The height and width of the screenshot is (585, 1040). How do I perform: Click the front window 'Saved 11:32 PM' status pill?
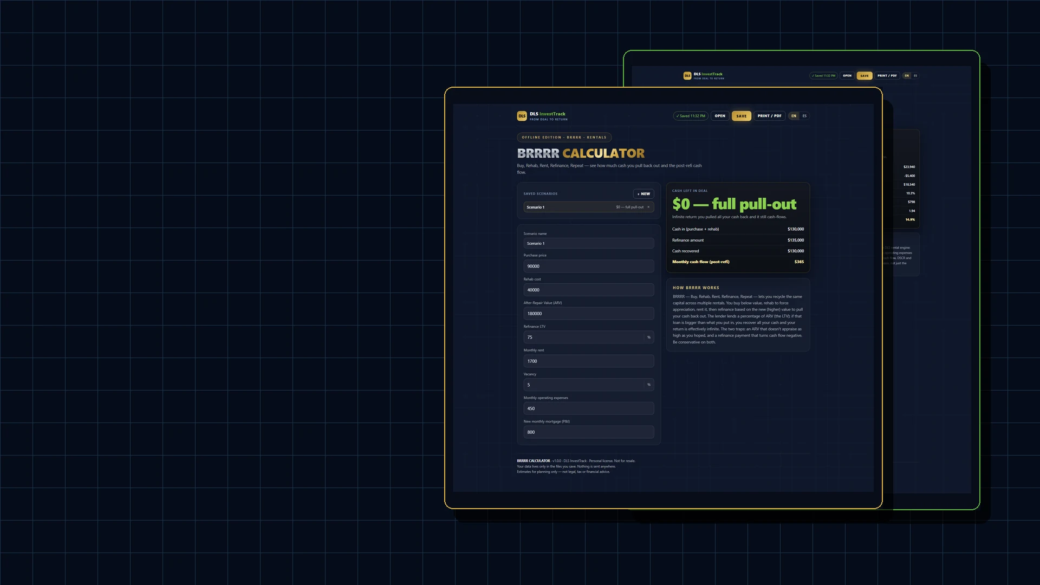691,116
